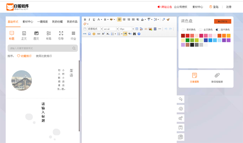This screenshot has height=143, width=243.
Task: Click the eraser clear-format icon
Action: (163, 19)
